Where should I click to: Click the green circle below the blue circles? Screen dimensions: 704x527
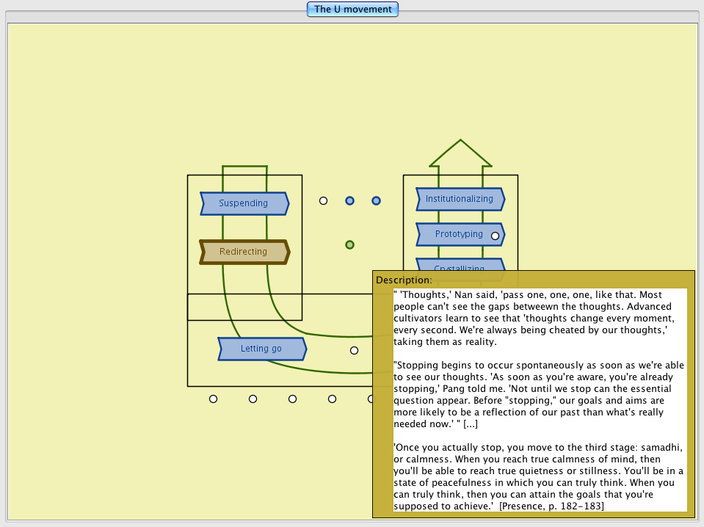[x=350, y=244]
